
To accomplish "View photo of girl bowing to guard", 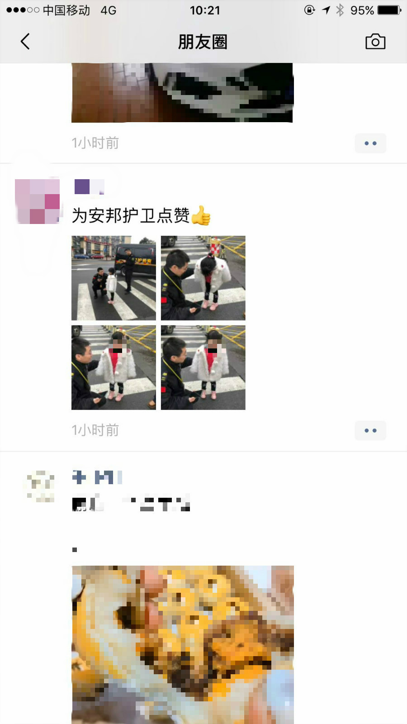I will (x=203, y=278).
